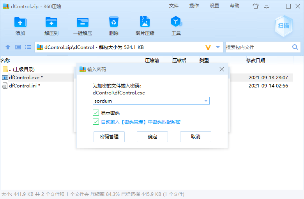Uncheck the 自动输入 password auto-match checkbox

[96, 122]
